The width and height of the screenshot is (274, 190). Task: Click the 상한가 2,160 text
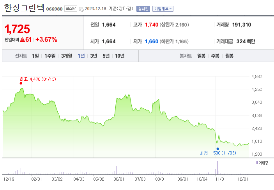click(x=174, y=25)
